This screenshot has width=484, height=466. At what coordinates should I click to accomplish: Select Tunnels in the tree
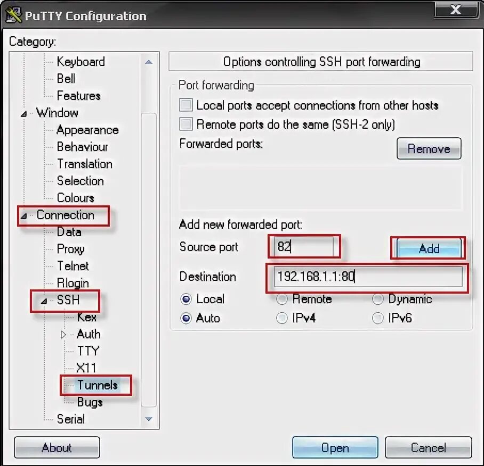[97, 385]
